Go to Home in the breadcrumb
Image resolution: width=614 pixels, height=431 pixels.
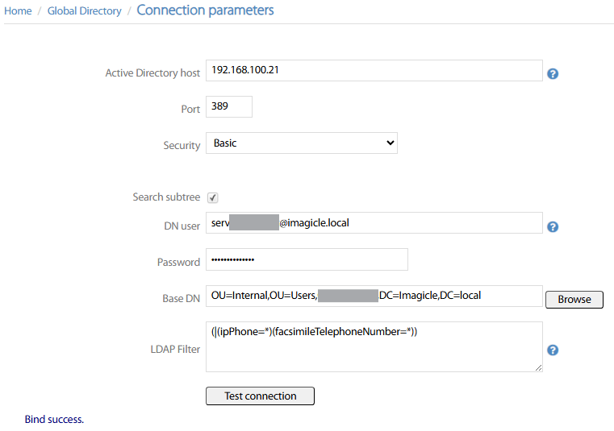pyautogui.click(x=18, y=11)
